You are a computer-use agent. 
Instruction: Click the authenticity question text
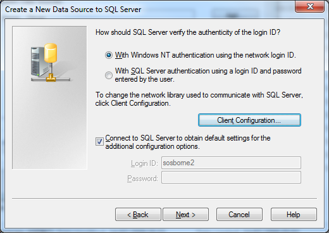click(188, 32)
